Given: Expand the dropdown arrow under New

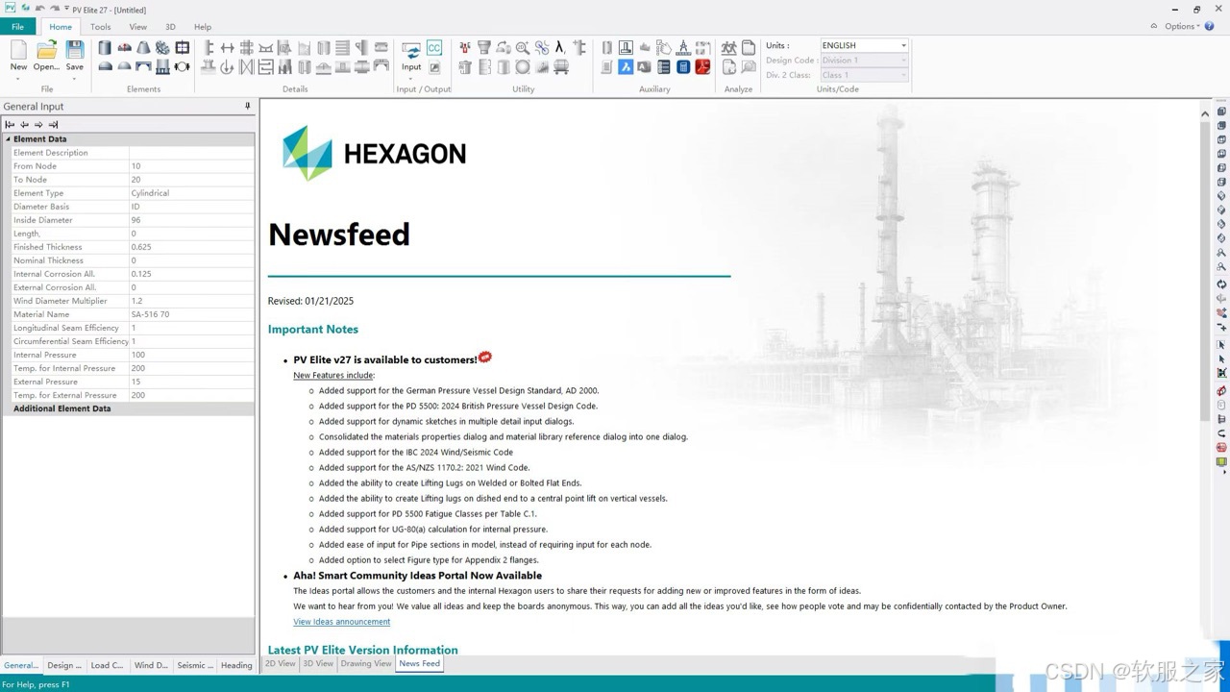Looking at the screenshot, I should 18,78.
